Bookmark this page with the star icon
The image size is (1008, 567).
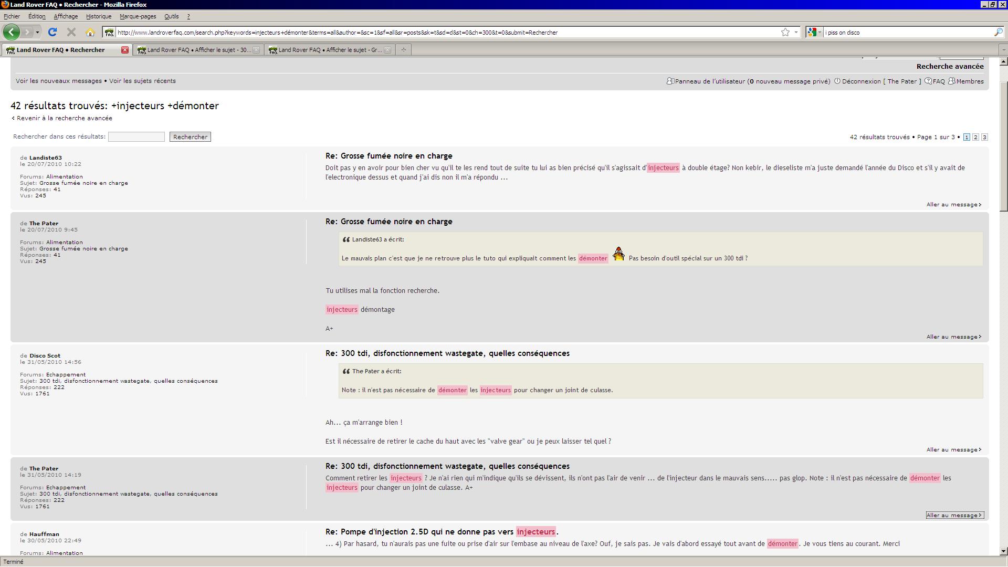[785, 33]
